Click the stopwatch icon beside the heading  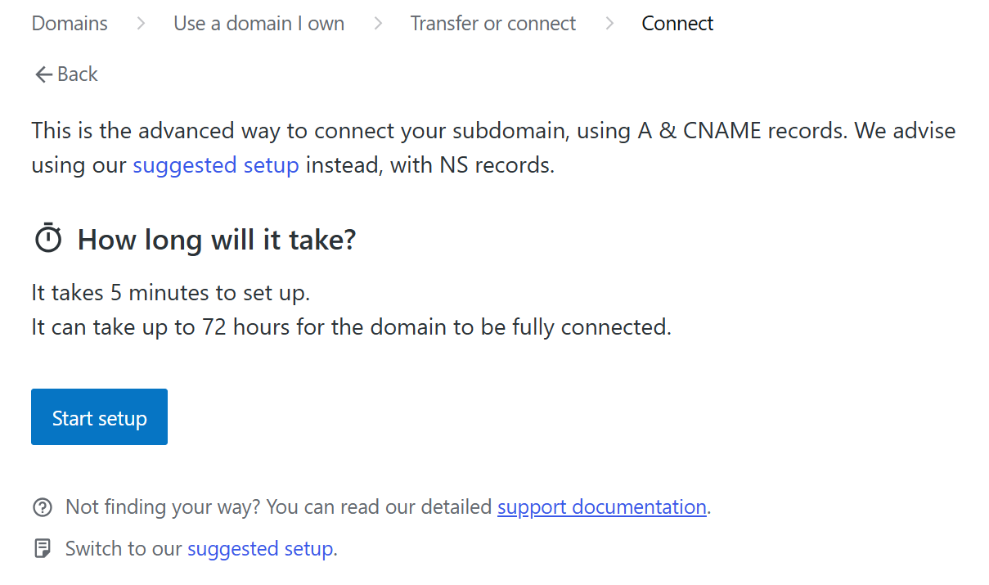pos(48,239)
